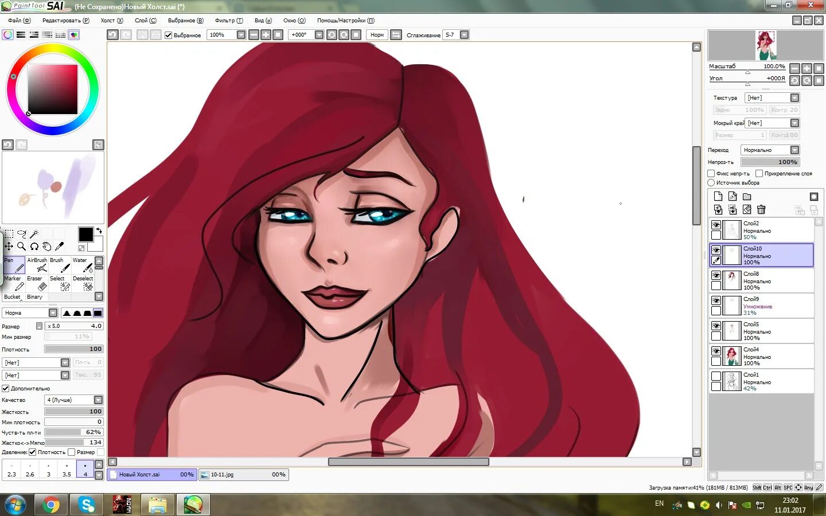Select brush size preset 3.5

click(x=67, y=469)
